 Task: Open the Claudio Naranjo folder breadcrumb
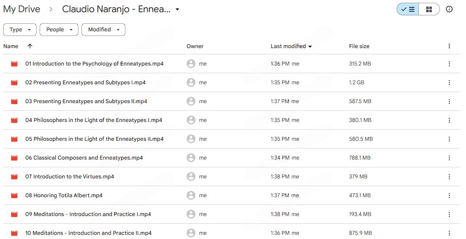(116, 9)
